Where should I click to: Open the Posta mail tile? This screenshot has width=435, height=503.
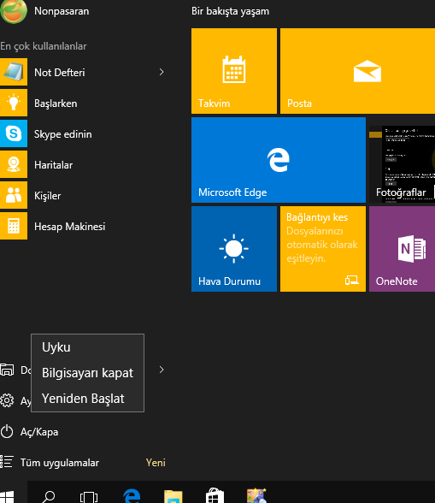tap(357, 71)
